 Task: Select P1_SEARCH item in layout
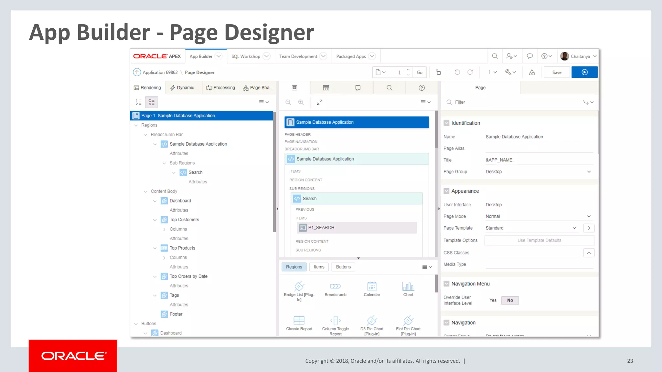pyautogui.click(x=357, y=228)
